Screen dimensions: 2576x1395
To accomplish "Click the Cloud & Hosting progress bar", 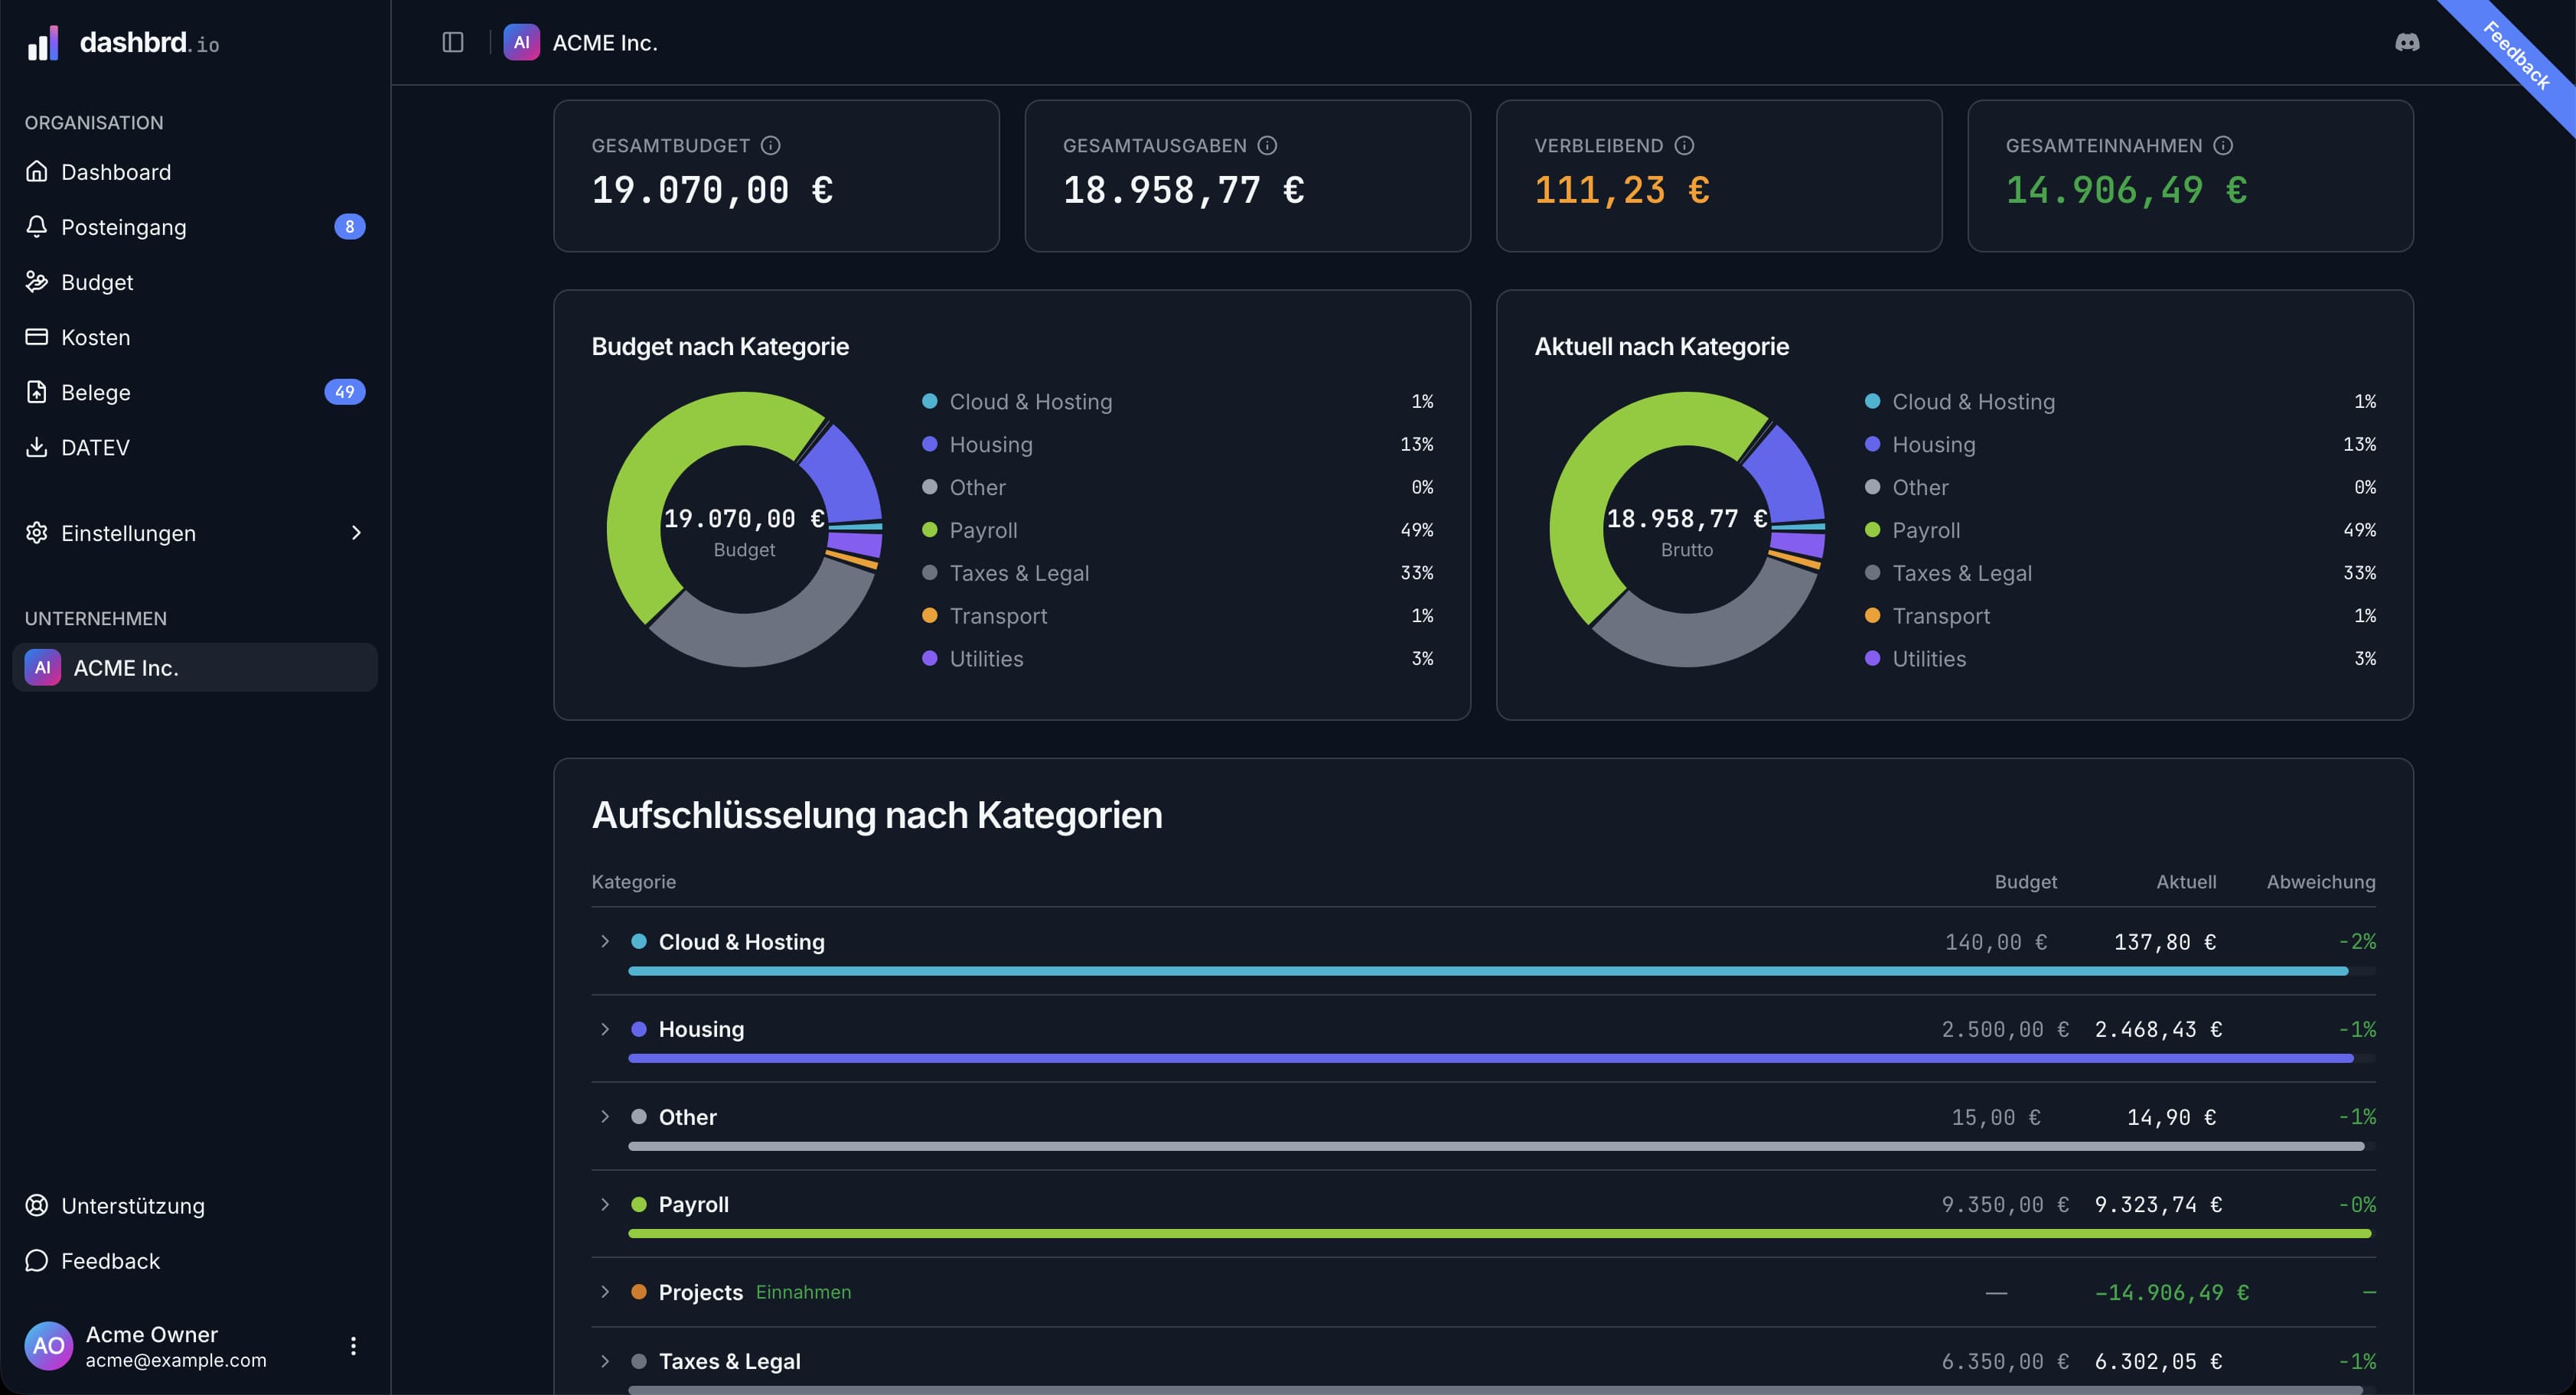I will 1501,971.
